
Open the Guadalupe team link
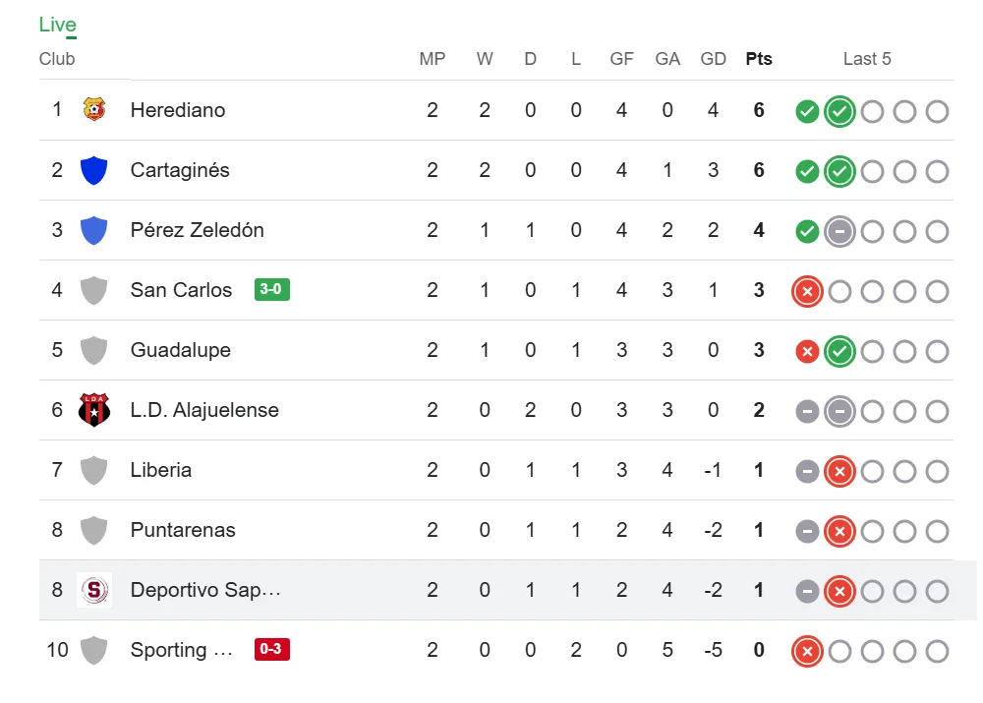pos(181,350)
